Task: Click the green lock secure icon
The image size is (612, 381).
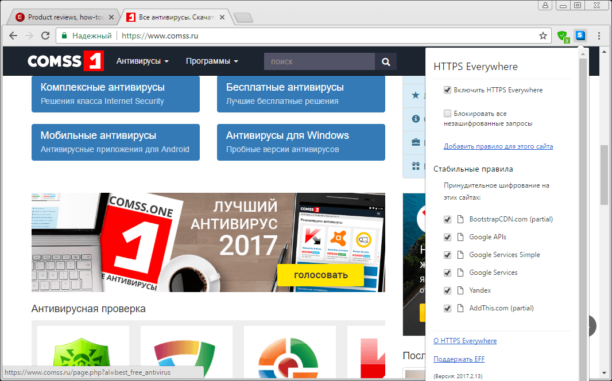Action: 64,36
